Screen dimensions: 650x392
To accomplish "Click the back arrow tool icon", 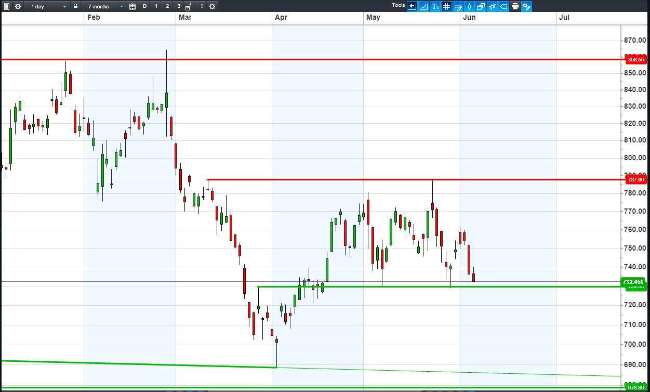I will [x=413, y=6].
